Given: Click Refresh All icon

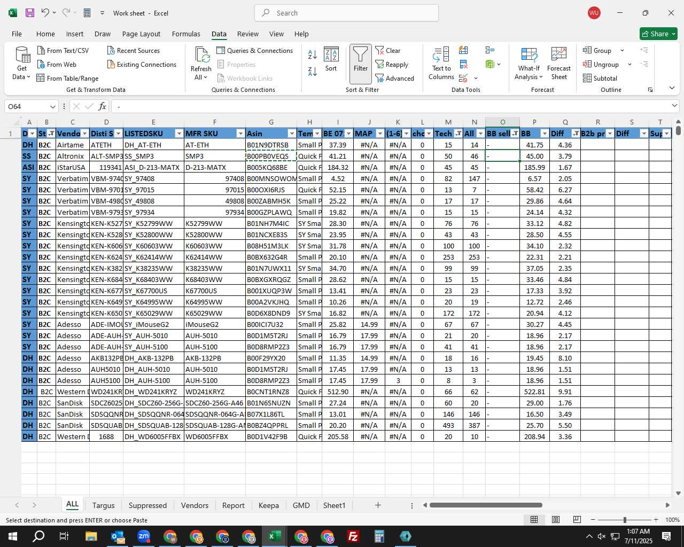Looking at the screenshot, I should coord(201,54).
